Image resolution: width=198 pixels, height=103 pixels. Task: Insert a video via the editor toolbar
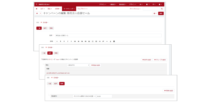click(93, 41)
